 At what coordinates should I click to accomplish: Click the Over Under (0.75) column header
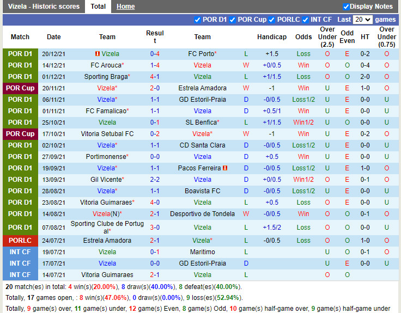386,37
